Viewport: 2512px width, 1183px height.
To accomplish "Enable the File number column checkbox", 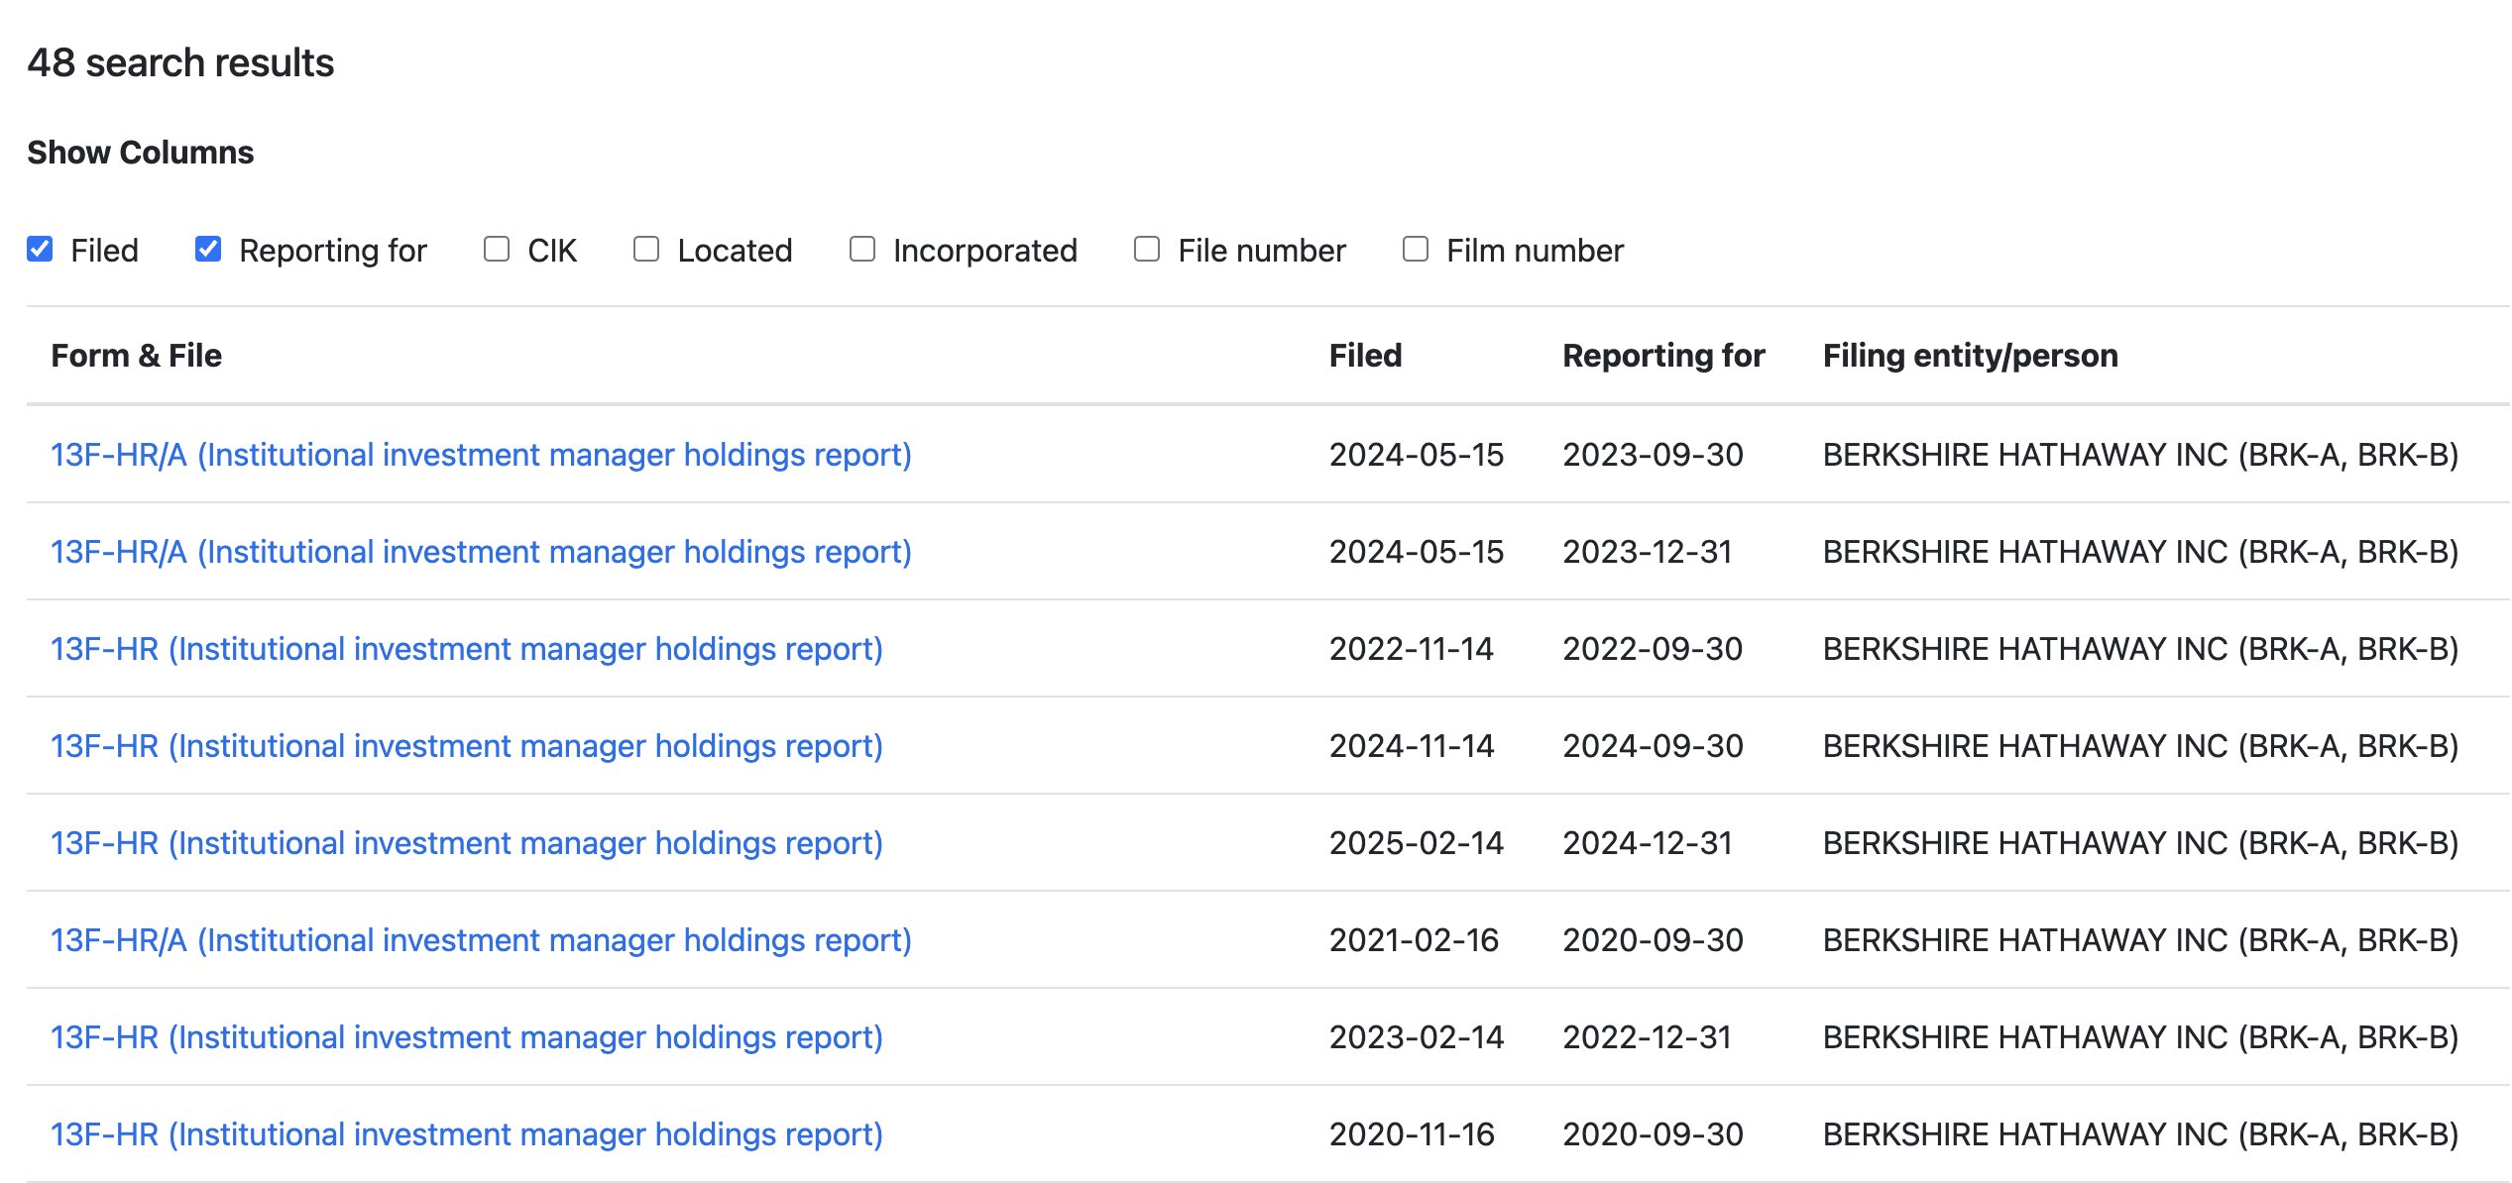I will [1147, 249].
